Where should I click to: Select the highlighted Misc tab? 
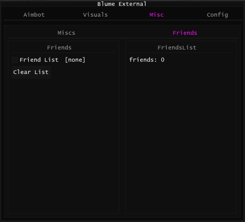(156, 15)
